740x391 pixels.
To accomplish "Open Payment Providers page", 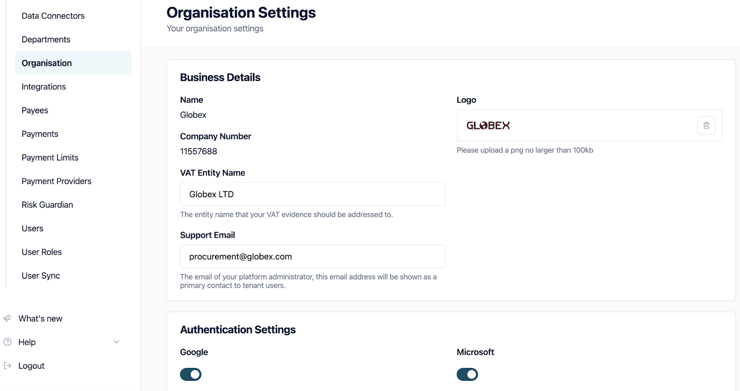I will (56, 181).
